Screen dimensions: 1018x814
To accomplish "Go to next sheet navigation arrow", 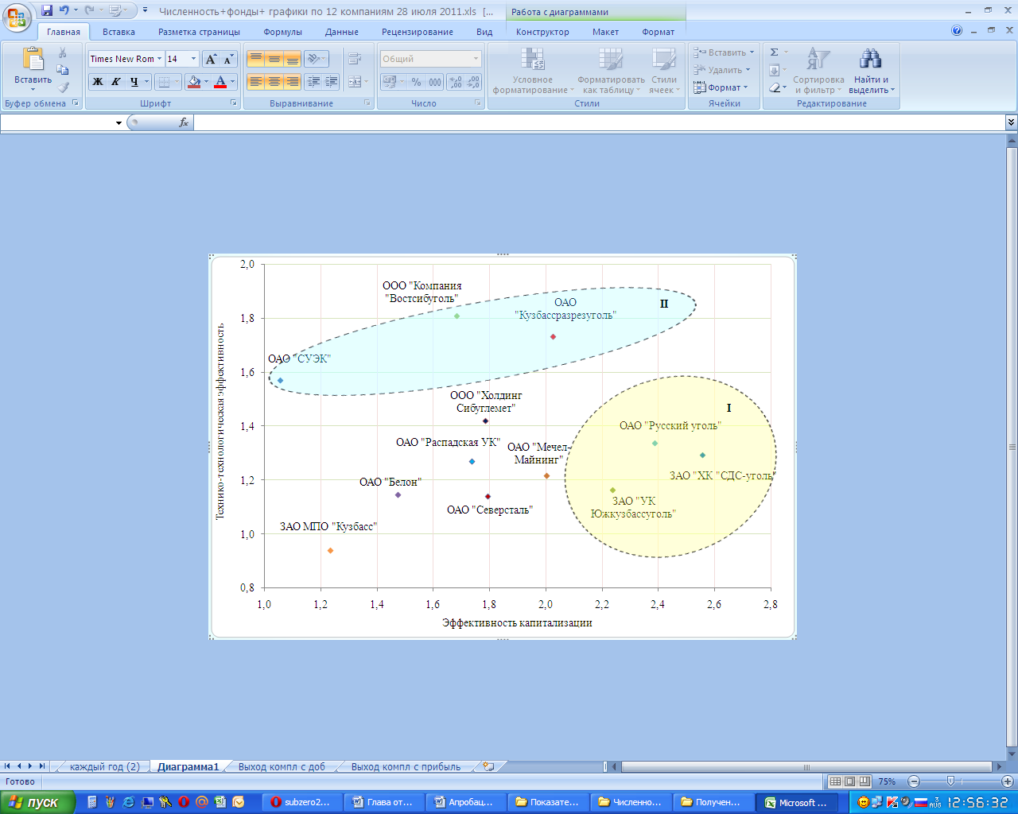I will pos(30,767).
